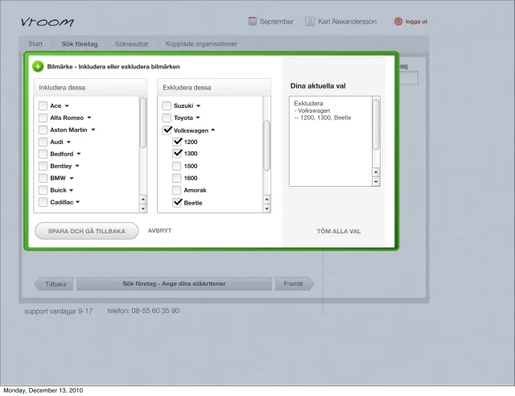Image resolution: width=515 pixels, height=396 pixels.
Task: Click Exkludera list scroll down arrow
Action: pos(266,208)
